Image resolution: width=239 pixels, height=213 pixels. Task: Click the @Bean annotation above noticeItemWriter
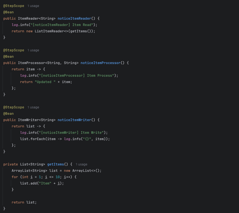pos(9,113)
